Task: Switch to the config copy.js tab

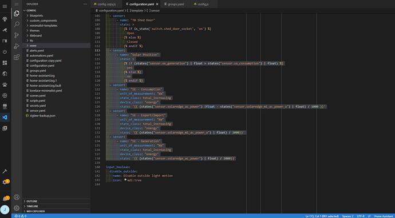Action: coord(106,4)
